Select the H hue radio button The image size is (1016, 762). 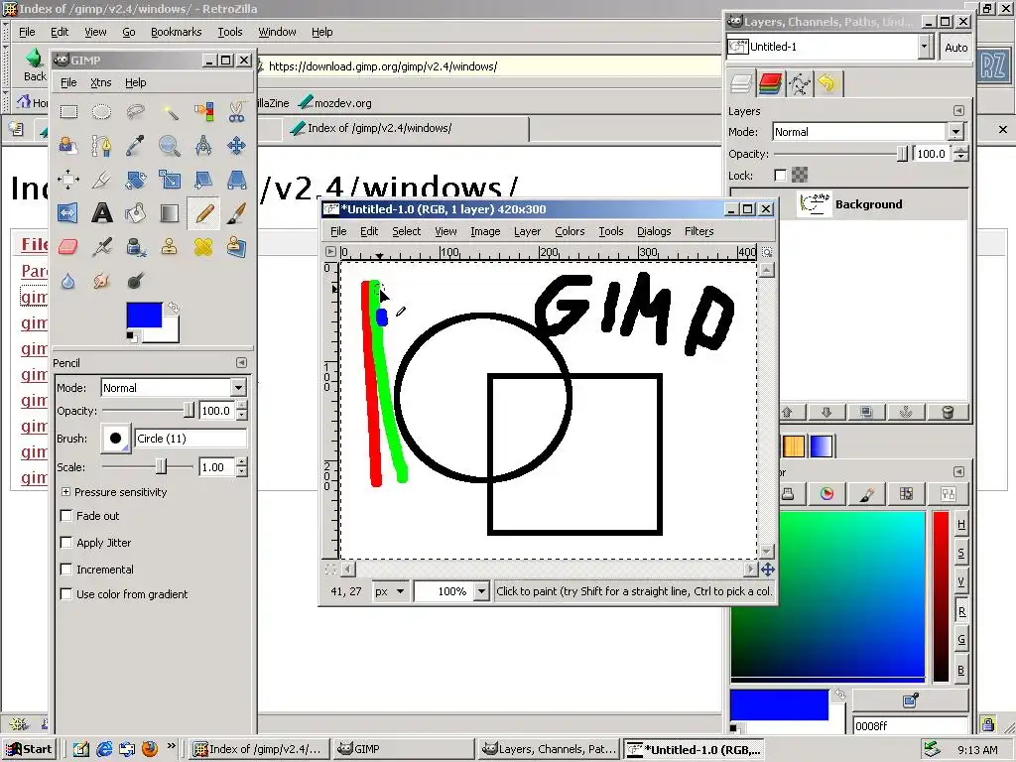960,524
